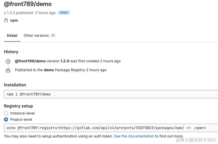Click the npm label under the version
The height and width of the screenshot is (144, 218).
(x=14, y=20)
